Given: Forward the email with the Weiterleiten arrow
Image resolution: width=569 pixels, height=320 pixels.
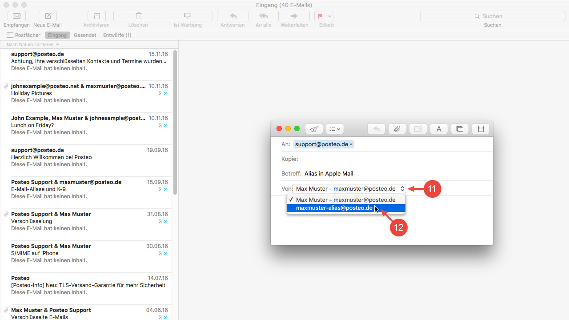Looking at the screenshot, I should 294,16.
